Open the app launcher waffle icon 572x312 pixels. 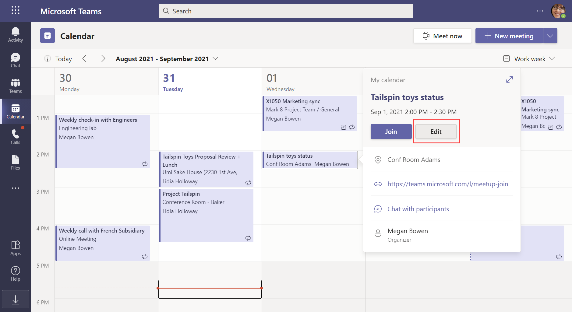click(16, 10)
